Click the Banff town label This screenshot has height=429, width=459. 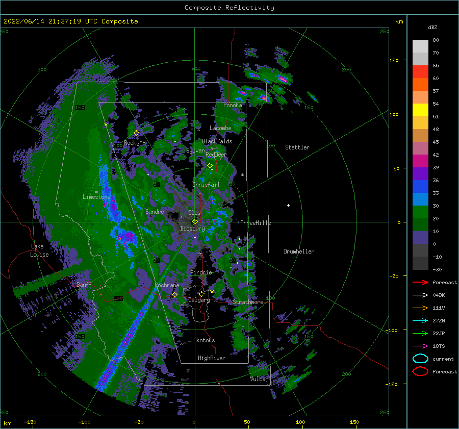point(84,285)
